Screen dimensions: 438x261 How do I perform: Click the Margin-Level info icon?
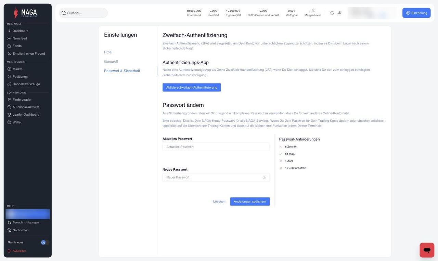tap(314, 10)
